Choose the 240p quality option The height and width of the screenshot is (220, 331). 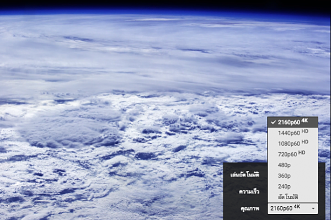pyautogui.click(x=292, y=186)
